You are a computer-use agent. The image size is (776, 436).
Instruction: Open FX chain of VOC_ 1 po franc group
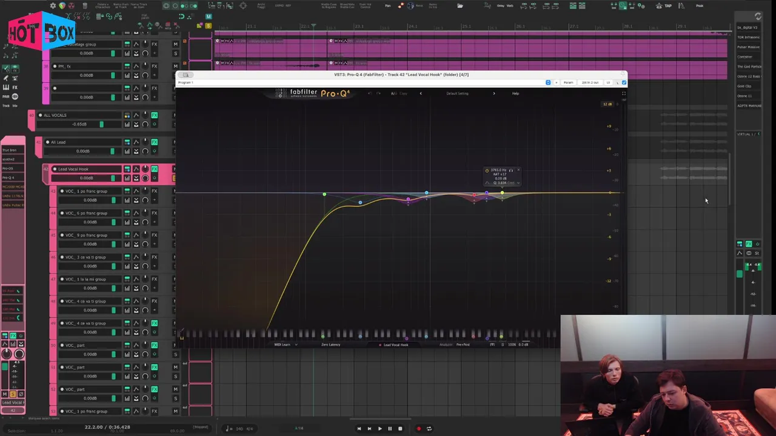click(x=155, y=191)
